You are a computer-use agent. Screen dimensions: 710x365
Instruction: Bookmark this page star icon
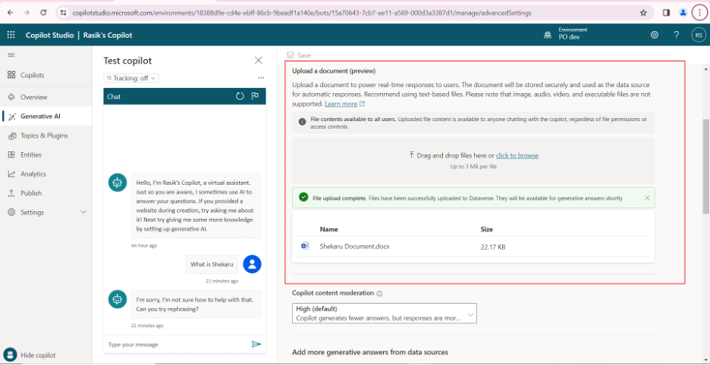coord(643,13)
